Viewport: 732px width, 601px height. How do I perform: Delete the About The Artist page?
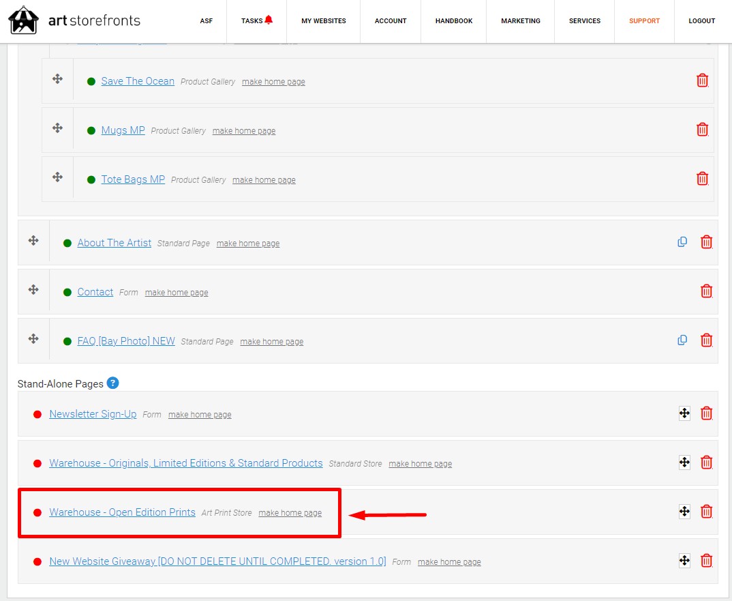(706, 242)
